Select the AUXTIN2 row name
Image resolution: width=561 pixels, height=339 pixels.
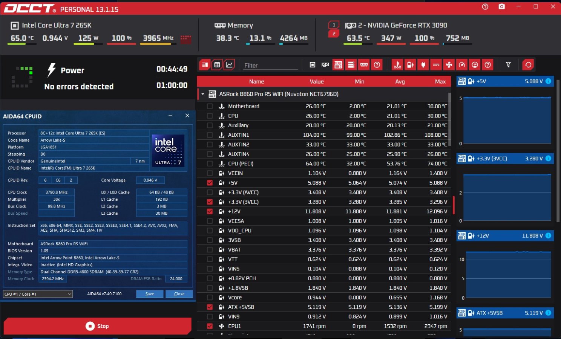239,145
